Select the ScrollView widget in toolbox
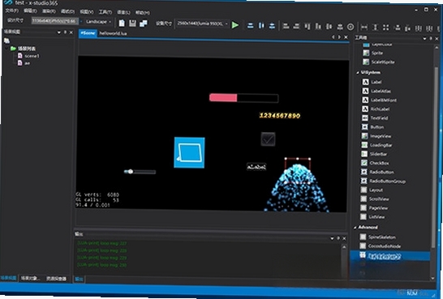 (x=375, y=199)
